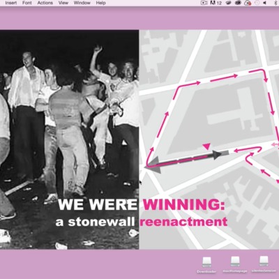Click the Adobe updater icon showing 12
279x279 pixels.
coord(216,3)
